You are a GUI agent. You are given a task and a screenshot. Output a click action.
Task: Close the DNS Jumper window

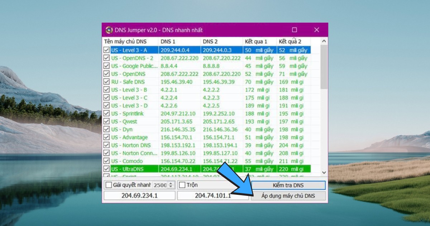point(316,30)
